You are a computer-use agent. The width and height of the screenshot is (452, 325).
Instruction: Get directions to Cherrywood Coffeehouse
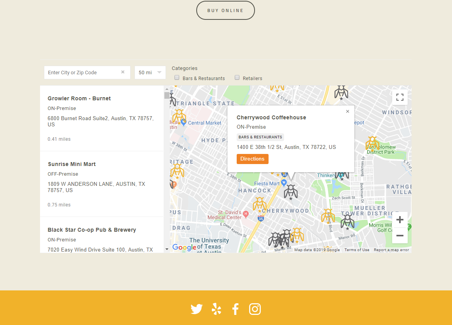click(253, 159)
